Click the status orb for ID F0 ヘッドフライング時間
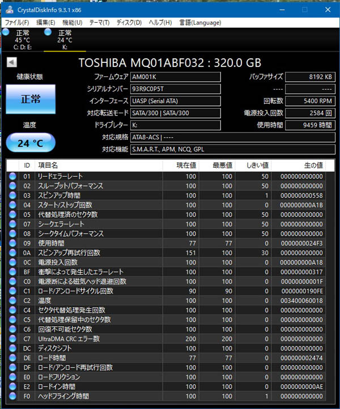340x409 pixels. [12, 396]
